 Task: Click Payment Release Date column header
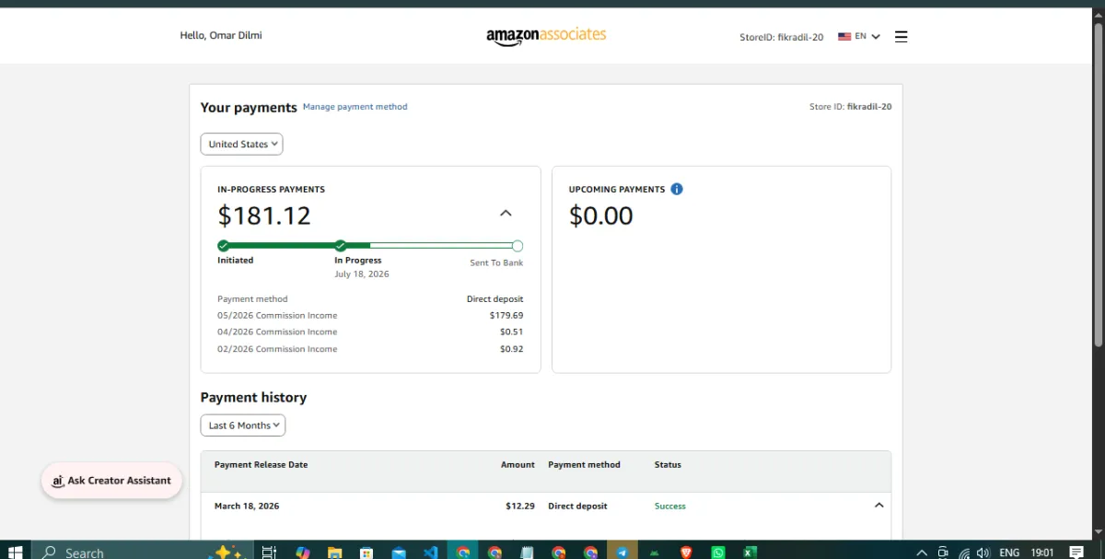click(261, 465)
